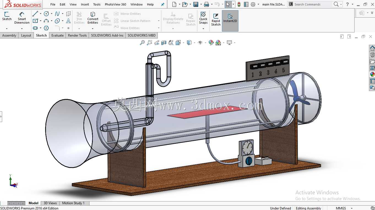
Task: Pin the menu bar
Action: [162, 4]
